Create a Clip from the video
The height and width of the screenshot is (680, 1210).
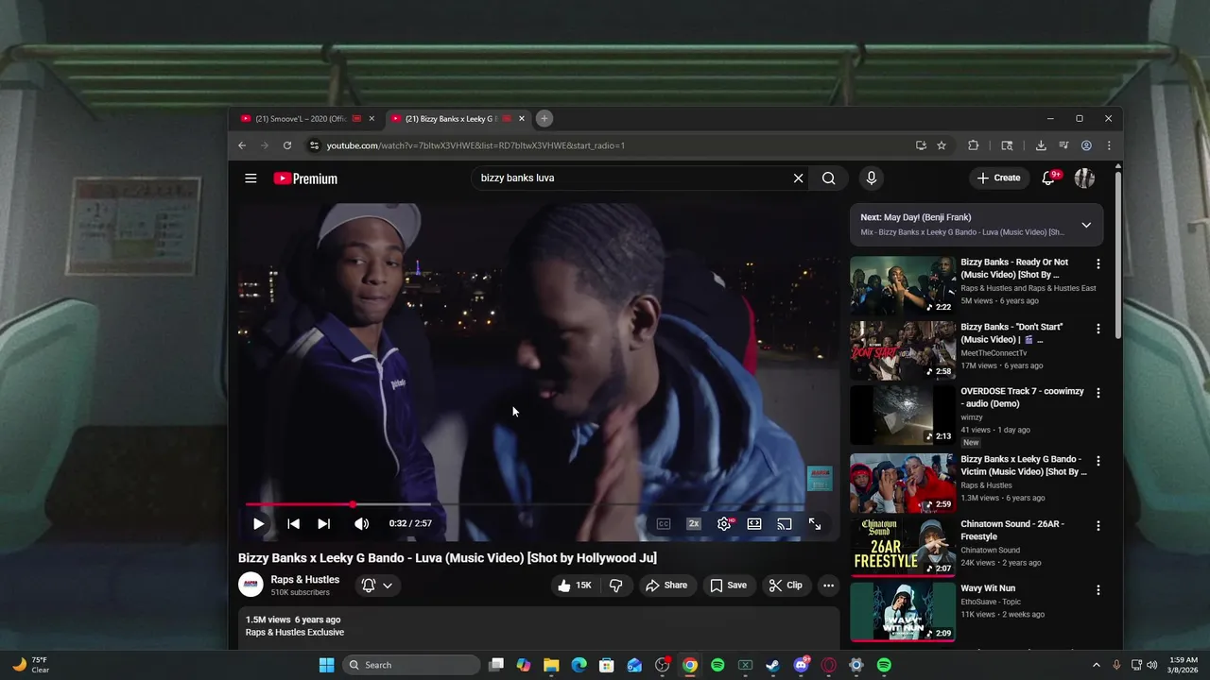coord(786,586)
